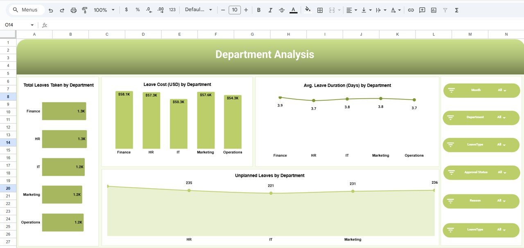Click the Format as currency icon
Screen dimensions: 524x248
(x=126, y=10)
